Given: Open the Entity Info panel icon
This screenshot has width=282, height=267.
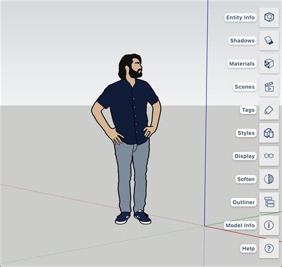Looking at the screenshot, I should [x=269, y=17].
